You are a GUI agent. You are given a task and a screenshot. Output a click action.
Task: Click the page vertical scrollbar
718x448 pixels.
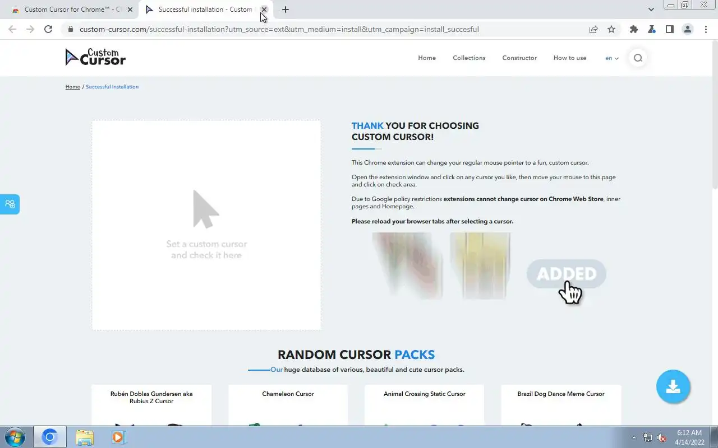click(715, 115)
